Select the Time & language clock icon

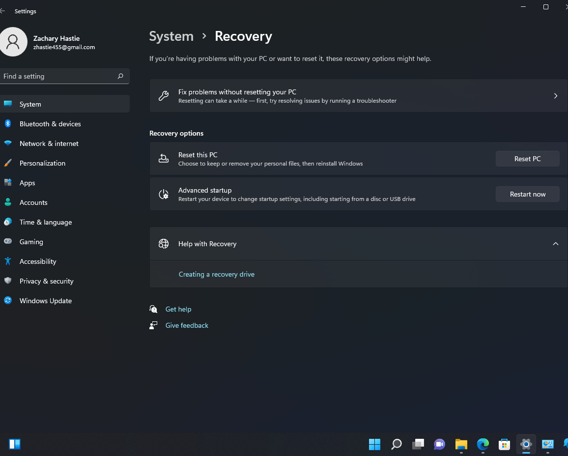click(x=8, y=222)
